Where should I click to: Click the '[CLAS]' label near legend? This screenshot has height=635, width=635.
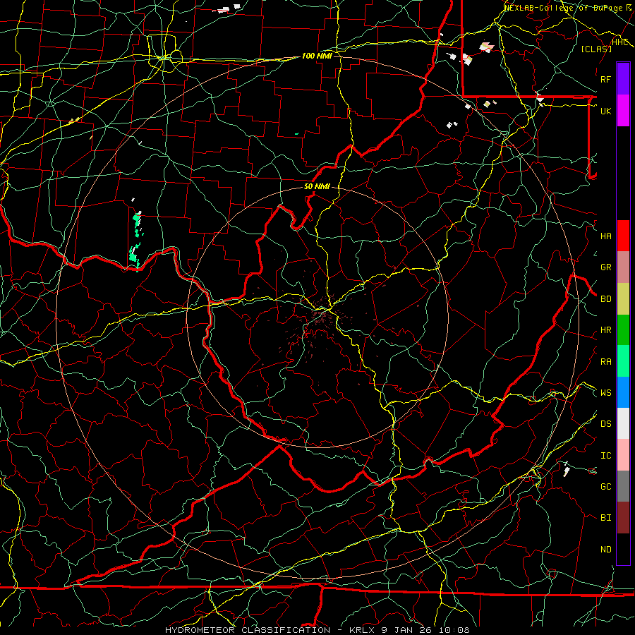596,49
